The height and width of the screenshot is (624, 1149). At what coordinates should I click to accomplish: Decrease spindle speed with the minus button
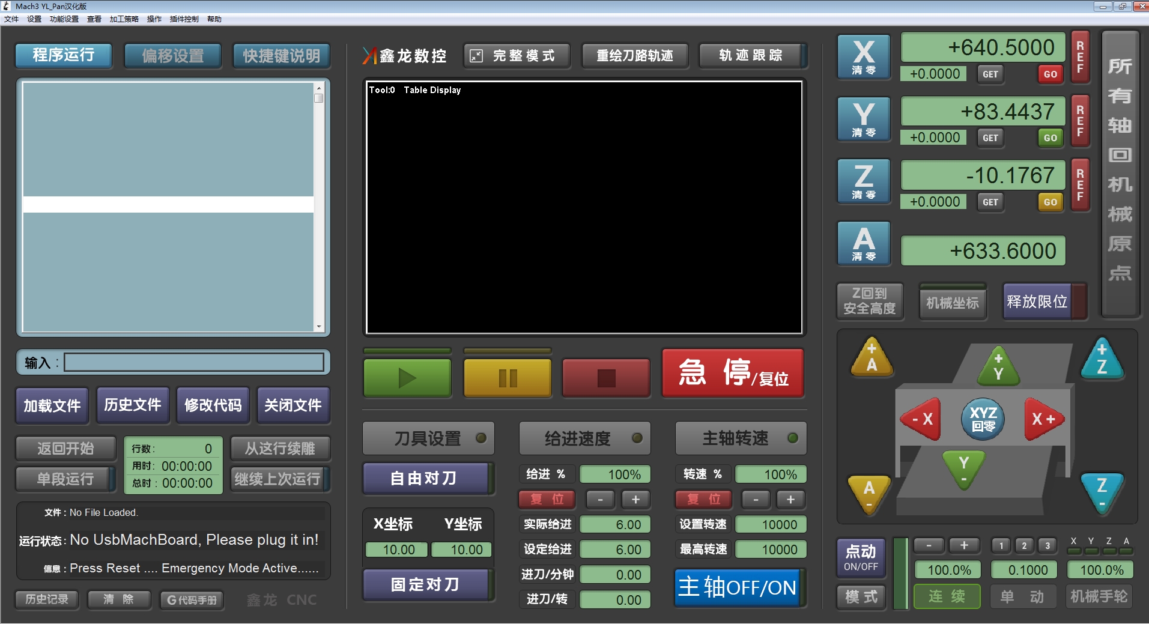click(x=756, y=499)
